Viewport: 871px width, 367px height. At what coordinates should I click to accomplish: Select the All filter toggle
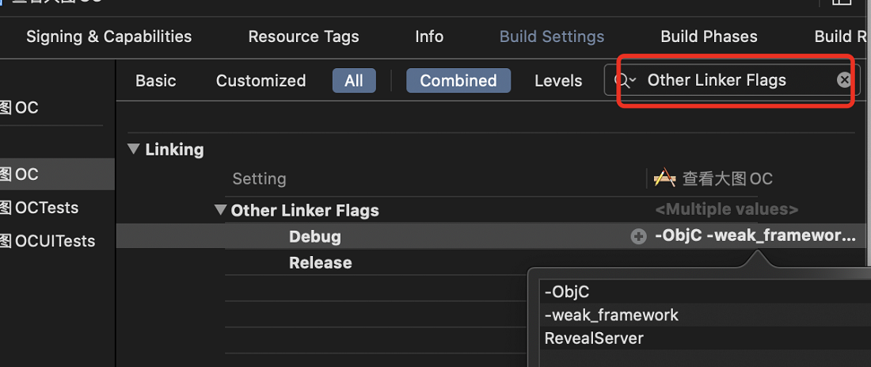(354, 81)
